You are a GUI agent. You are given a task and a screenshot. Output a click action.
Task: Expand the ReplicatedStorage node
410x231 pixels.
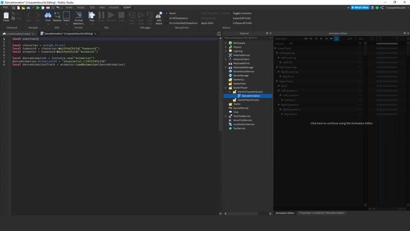(226, 67)
